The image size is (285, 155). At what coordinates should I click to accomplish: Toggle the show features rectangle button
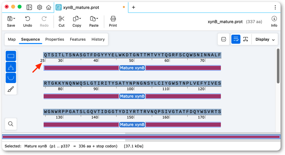click(x=11, y=56)
